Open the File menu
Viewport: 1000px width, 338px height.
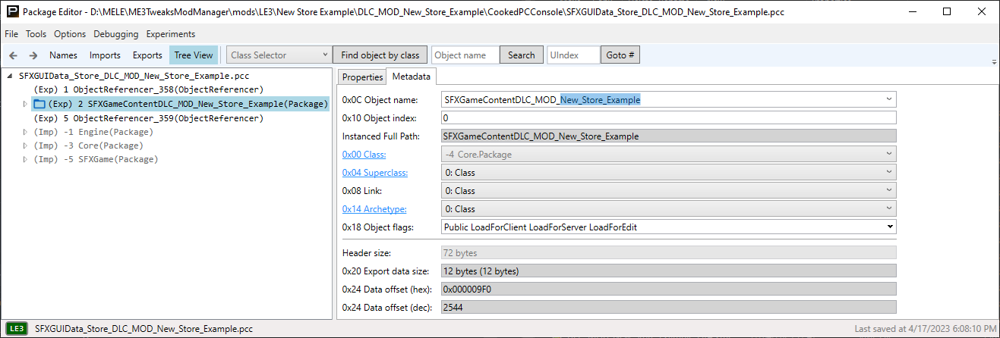(11, 34)
